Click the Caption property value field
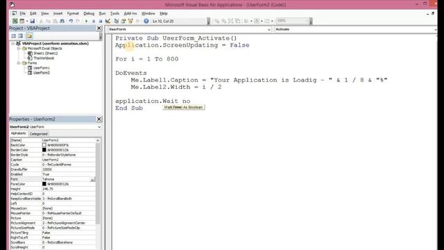Viewport: 444px width, 250px height. pyautogui.click(x=68, y=160)
